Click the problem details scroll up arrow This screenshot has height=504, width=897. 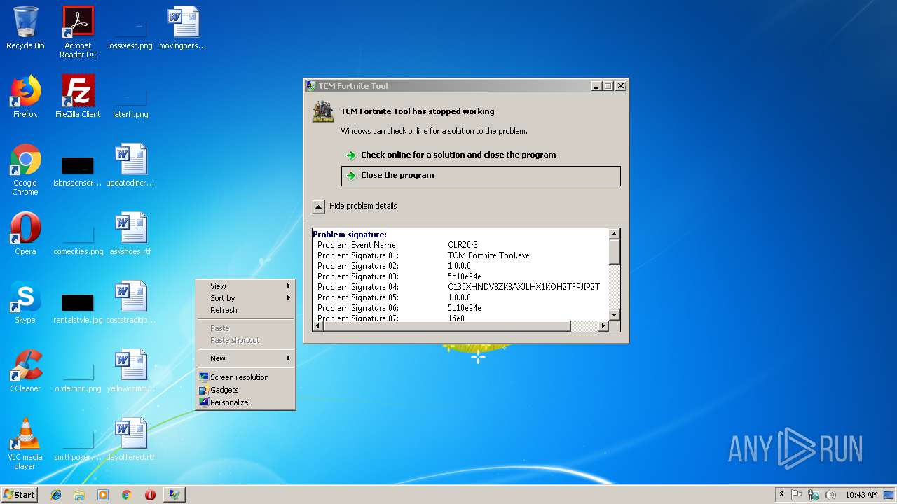(x=615, y=234)
